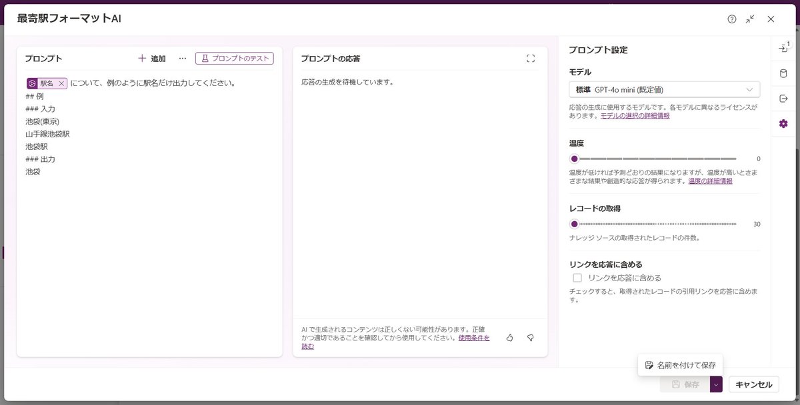The width and height of the screenshot is (800, 405).
Task: Click the ### 入力 line in the prompt
Action: point(40,109)
